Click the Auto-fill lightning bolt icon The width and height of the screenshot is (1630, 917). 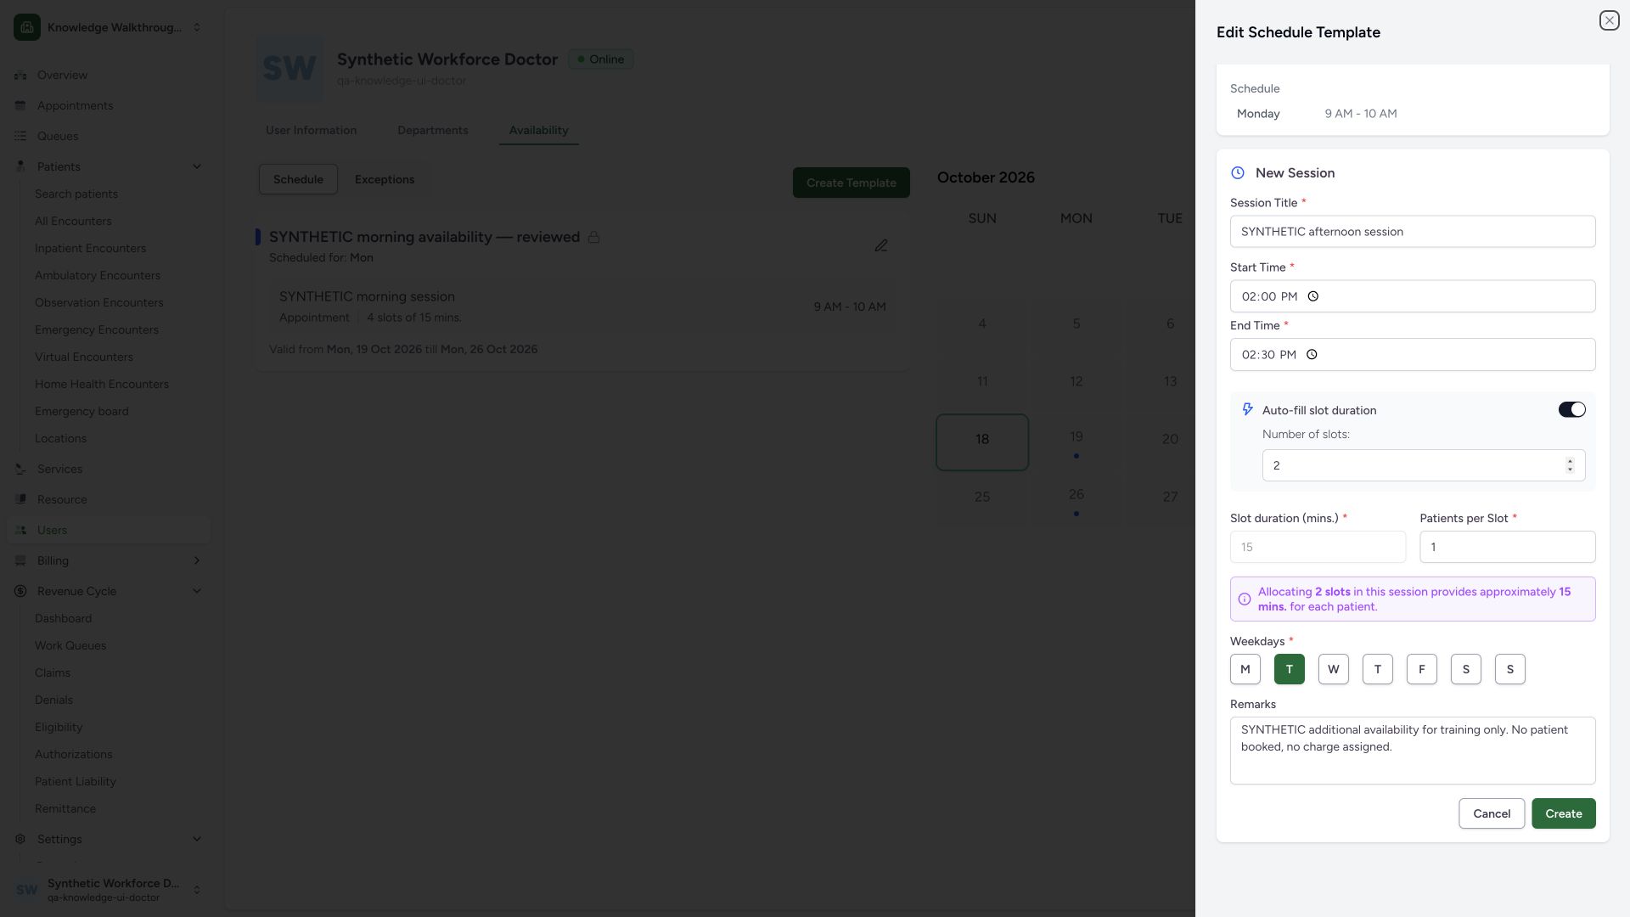pos(1247,409)
